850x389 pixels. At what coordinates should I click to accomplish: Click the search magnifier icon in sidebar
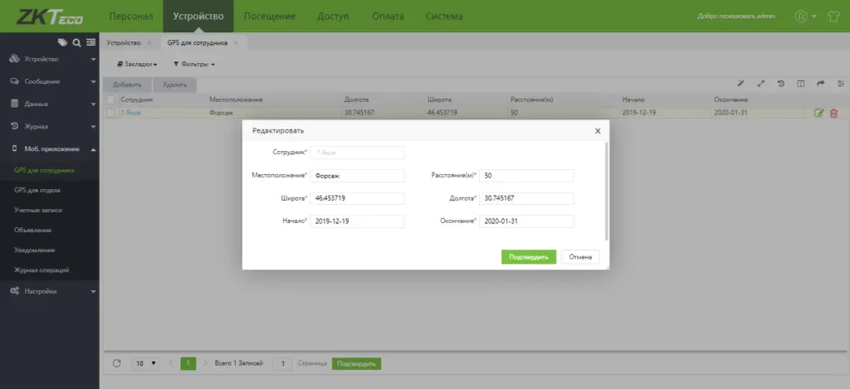click(x=76, y=42)
